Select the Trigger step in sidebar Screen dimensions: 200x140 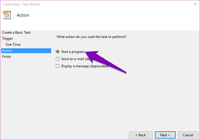[7, 39]
